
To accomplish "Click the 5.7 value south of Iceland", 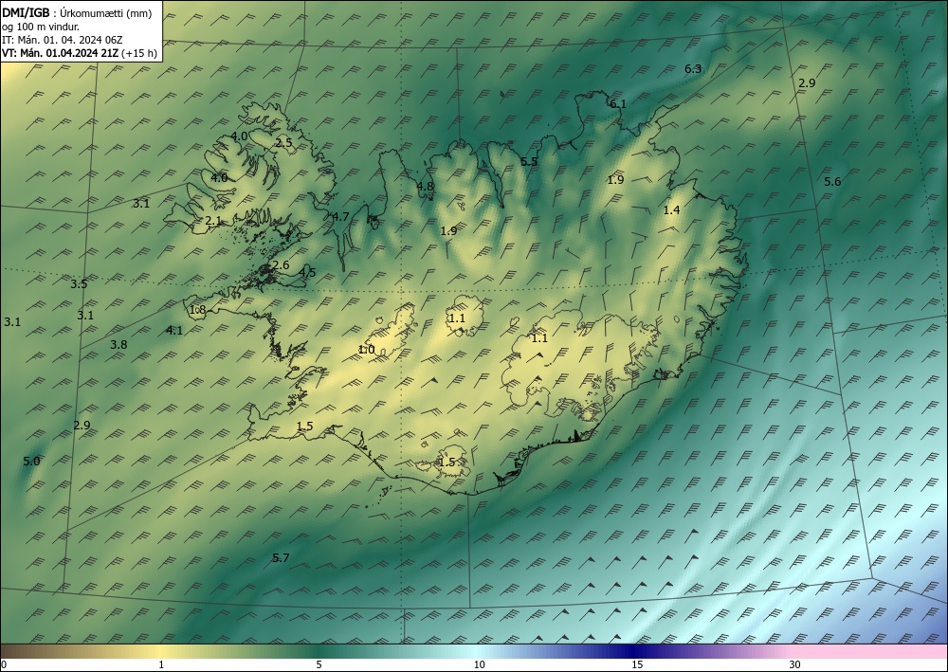I will [x=281, y=557].
